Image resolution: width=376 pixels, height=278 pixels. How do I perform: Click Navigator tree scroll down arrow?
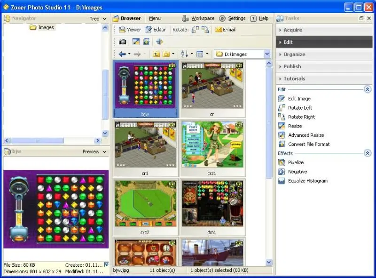tap(105, 133)
